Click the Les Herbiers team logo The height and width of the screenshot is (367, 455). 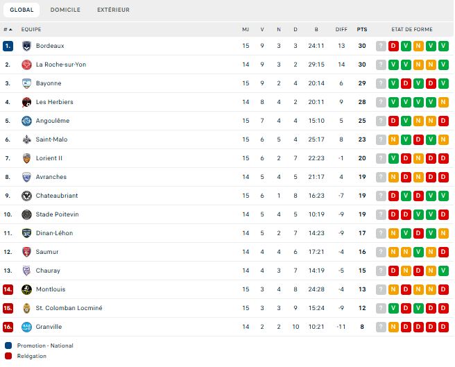tap(26, 102)
